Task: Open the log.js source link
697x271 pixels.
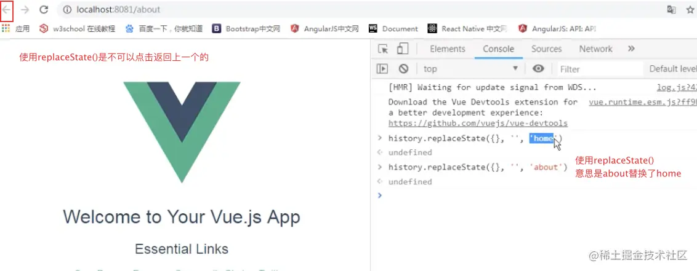Action: pyautogui.click(x=677, y=88)
